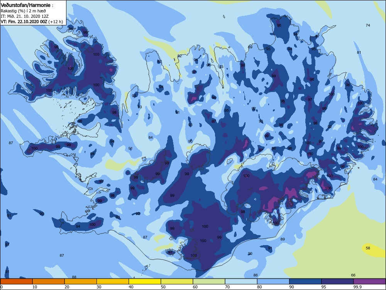Select the "99.9" tick label on the colour scale
386x290 pixels.
tap(357, 287)
